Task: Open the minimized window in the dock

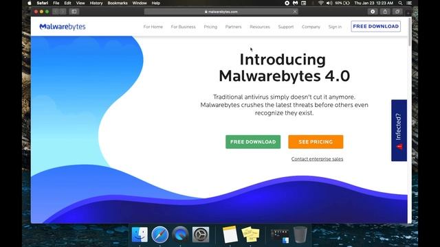Action: point(280,236)
